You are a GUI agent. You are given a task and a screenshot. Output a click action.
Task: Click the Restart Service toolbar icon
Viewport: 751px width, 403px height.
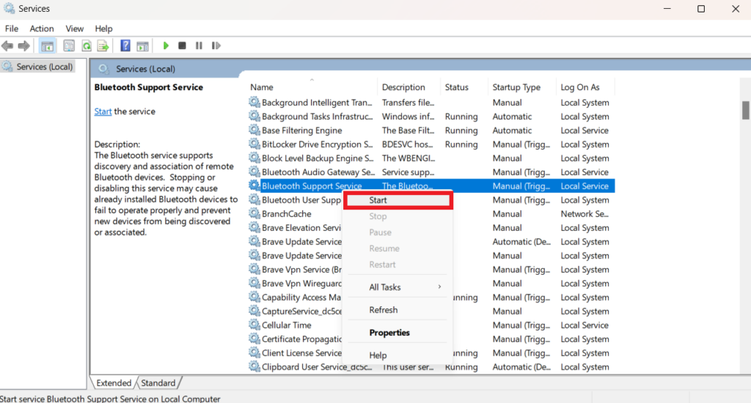216,46
